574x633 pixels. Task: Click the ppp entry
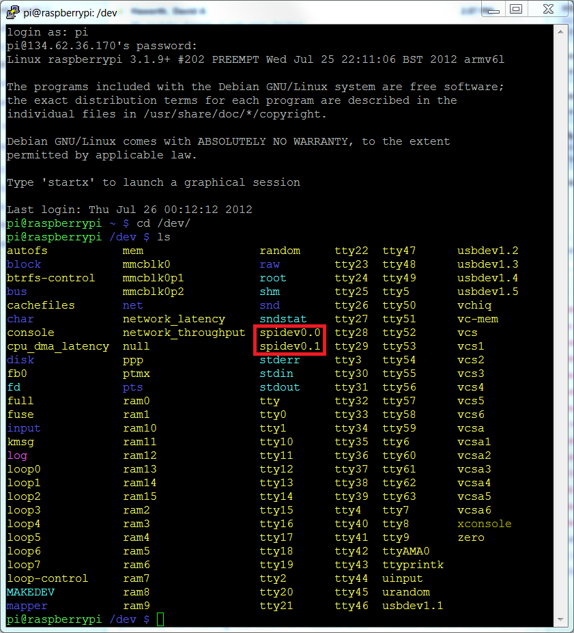(x=132, y=361)
